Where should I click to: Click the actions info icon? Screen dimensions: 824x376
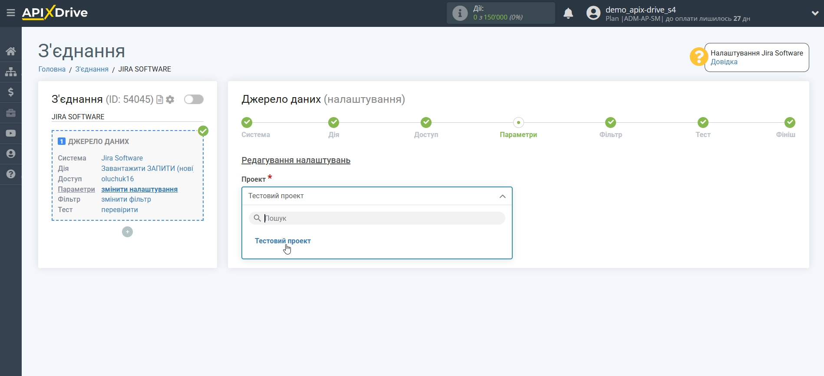[x=460, y=13]
